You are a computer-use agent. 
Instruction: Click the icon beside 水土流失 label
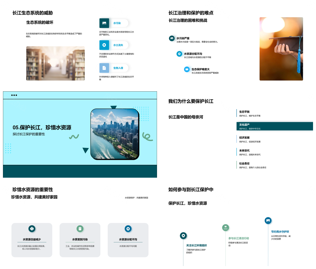point(104,45)
